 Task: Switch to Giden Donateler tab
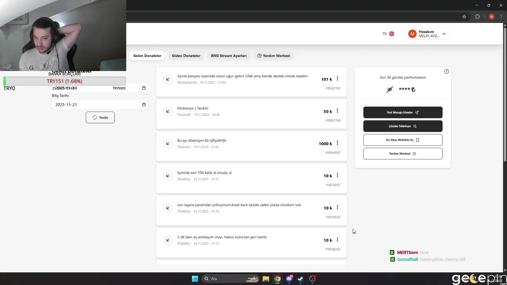click(x=186, y=56)
